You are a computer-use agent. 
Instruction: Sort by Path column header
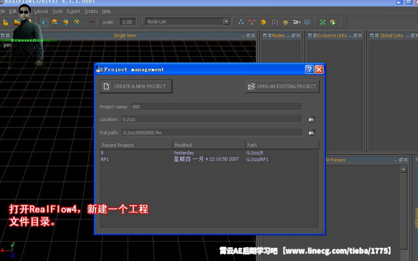click(282, 145)
